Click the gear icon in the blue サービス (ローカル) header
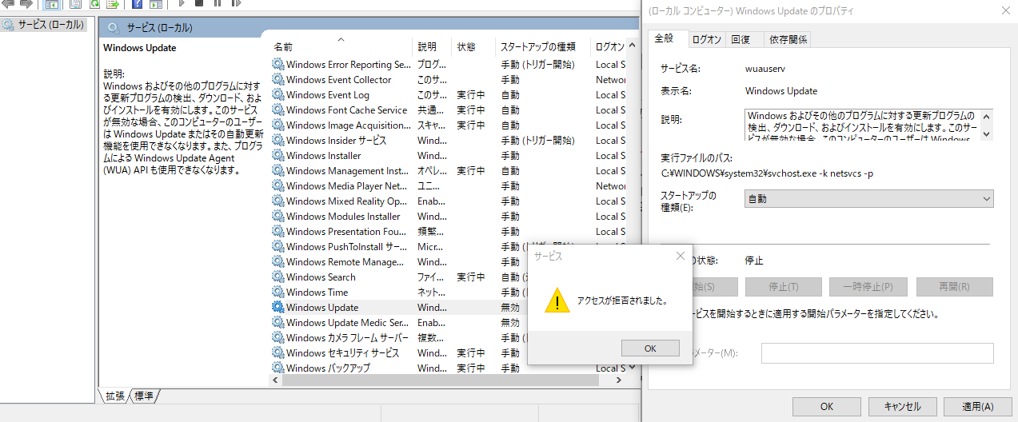The width and height of the screenshot is (1018, 422). coord(113,28)
